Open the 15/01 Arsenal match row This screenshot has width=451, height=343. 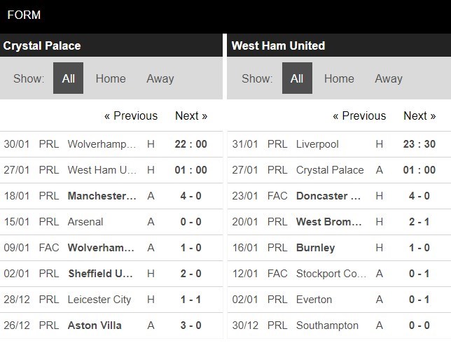point(111,222)
